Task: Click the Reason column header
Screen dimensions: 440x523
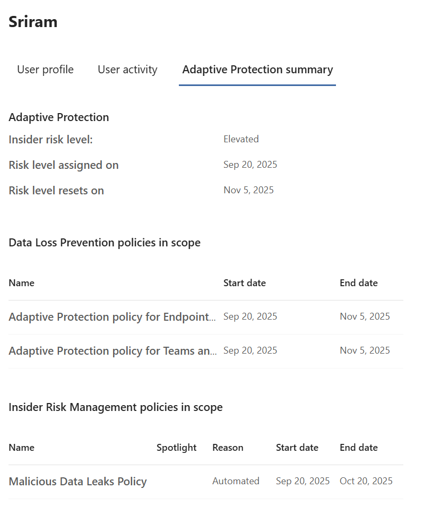Action: coord(228,448)
